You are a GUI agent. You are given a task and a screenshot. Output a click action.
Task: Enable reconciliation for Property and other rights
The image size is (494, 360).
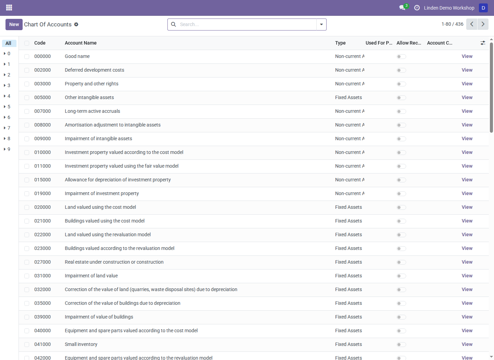click(x=401, y=84)
